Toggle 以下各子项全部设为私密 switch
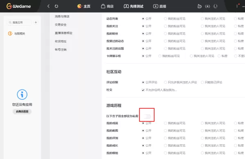 pyautogui.click(x=147, y=116)
